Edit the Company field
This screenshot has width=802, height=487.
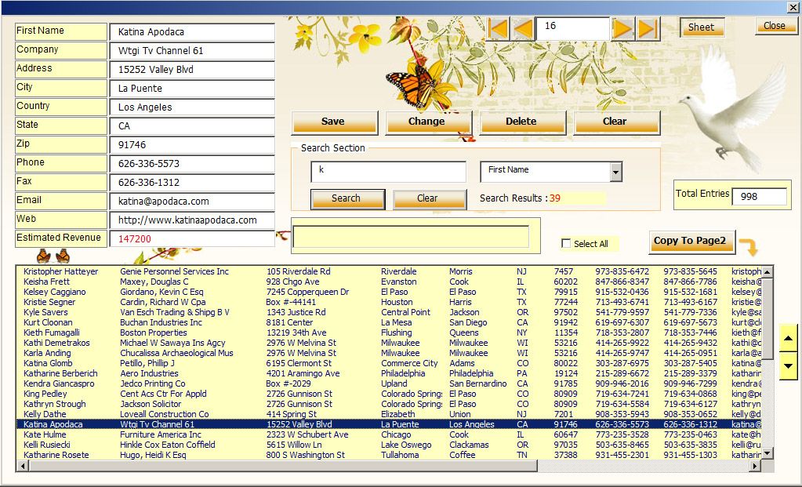(192, 51)
